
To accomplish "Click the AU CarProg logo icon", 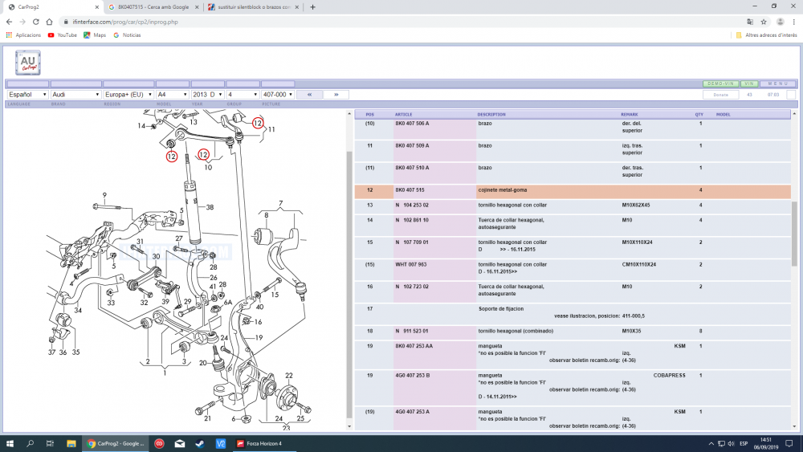I will (27, 63).
